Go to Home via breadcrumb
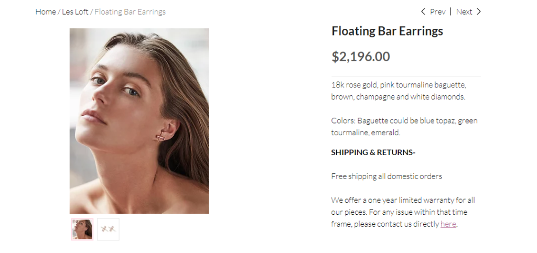Image resolution: width=537 pixels, height=253 pixels. point(46,12)
